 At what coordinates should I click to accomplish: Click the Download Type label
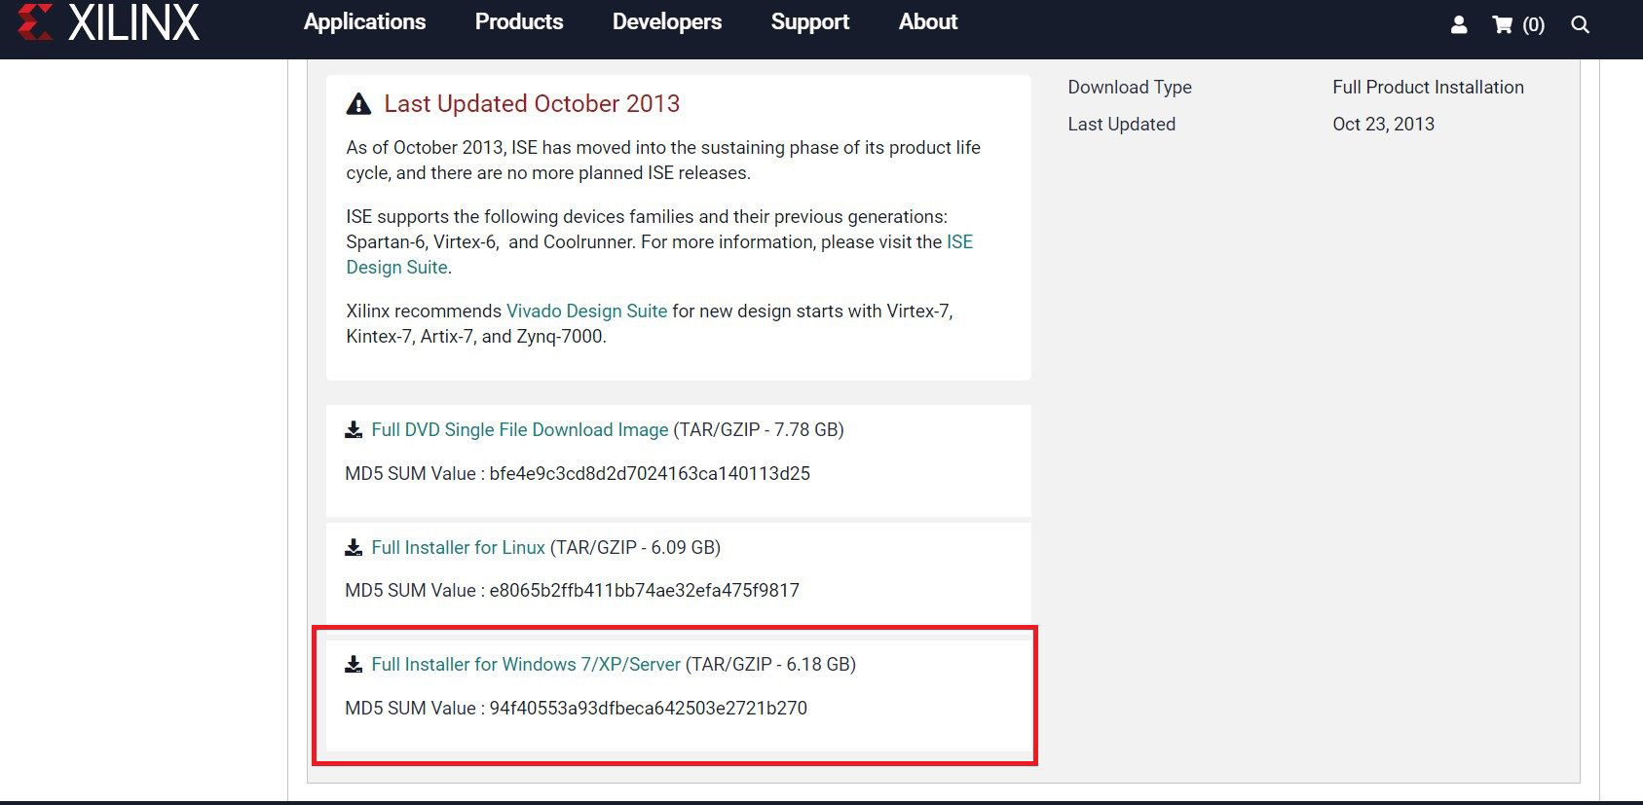(1130, 87)
